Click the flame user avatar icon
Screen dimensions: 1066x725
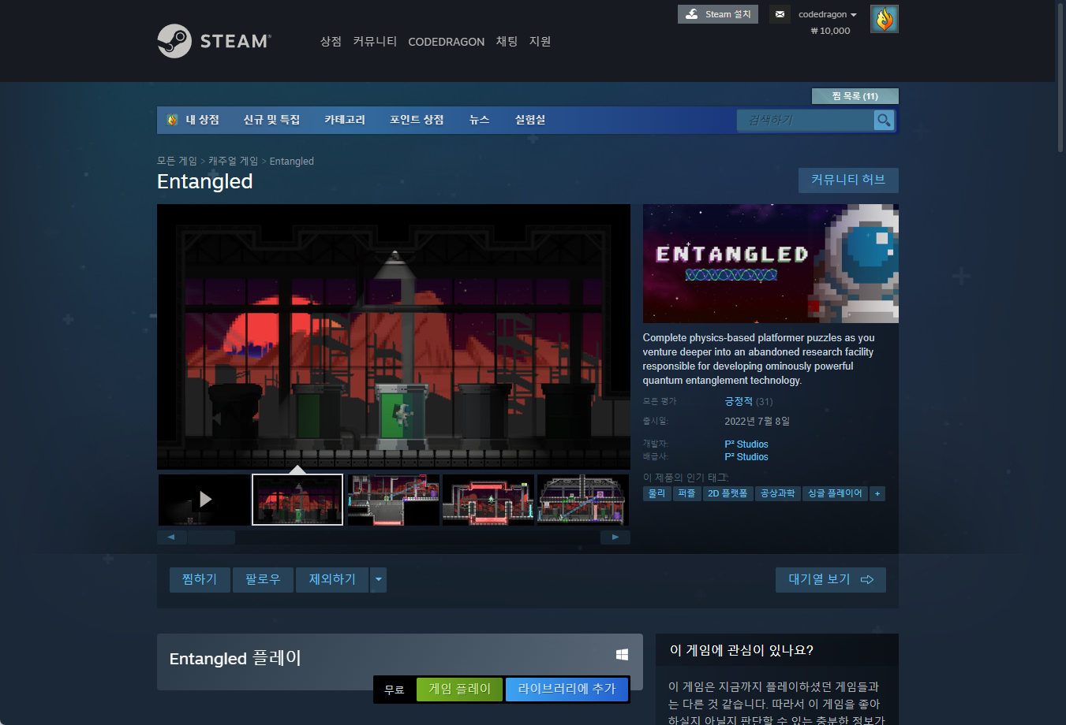tap(884, 19)
